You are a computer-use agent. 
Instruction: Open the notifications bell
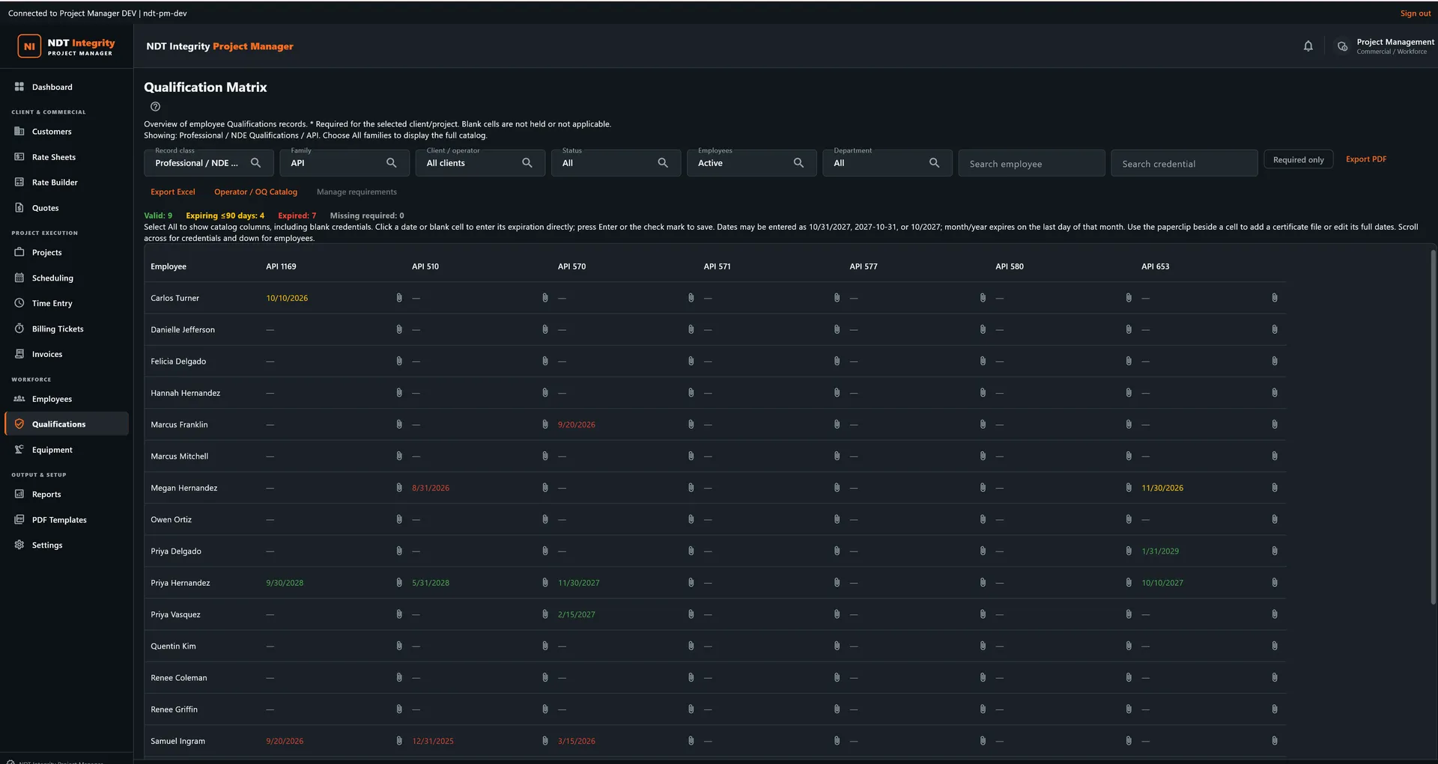pyautogui.click(x=1308, y=46)
